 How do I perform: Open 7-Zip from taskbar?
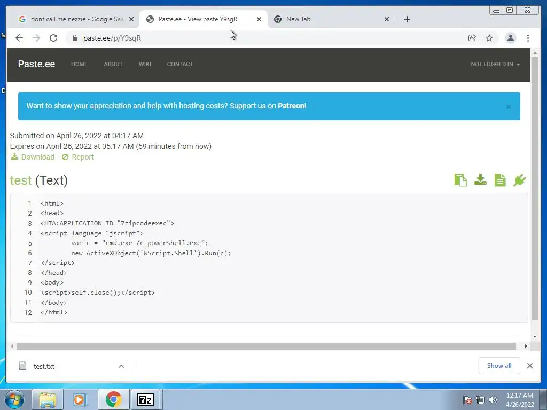click(x=145, y=399)
